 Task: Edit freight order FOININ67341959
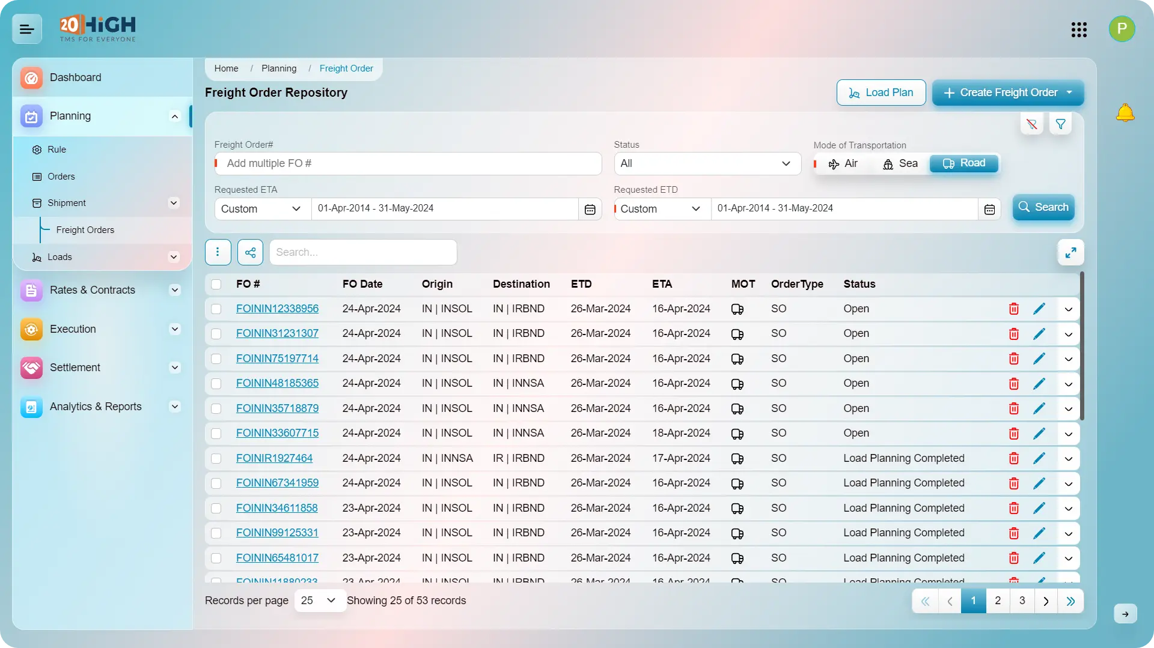click(1039, 483)
